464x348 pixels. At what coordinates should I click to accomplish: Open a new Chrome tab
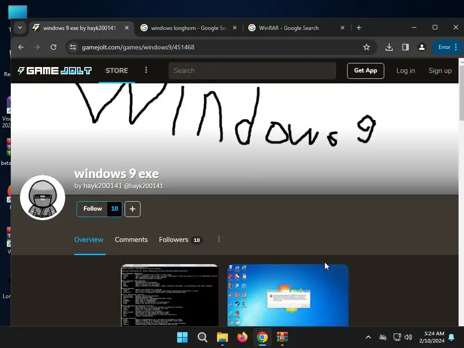point(359,28)
